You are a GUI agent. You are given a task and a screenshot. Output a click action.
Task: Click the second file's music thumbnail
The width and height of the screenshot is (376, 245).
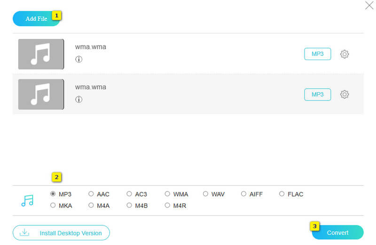(41, 94)
